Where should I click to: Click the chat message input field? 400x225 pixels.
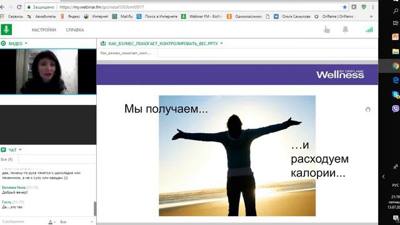pyautogui.click(x=23, y=222)
